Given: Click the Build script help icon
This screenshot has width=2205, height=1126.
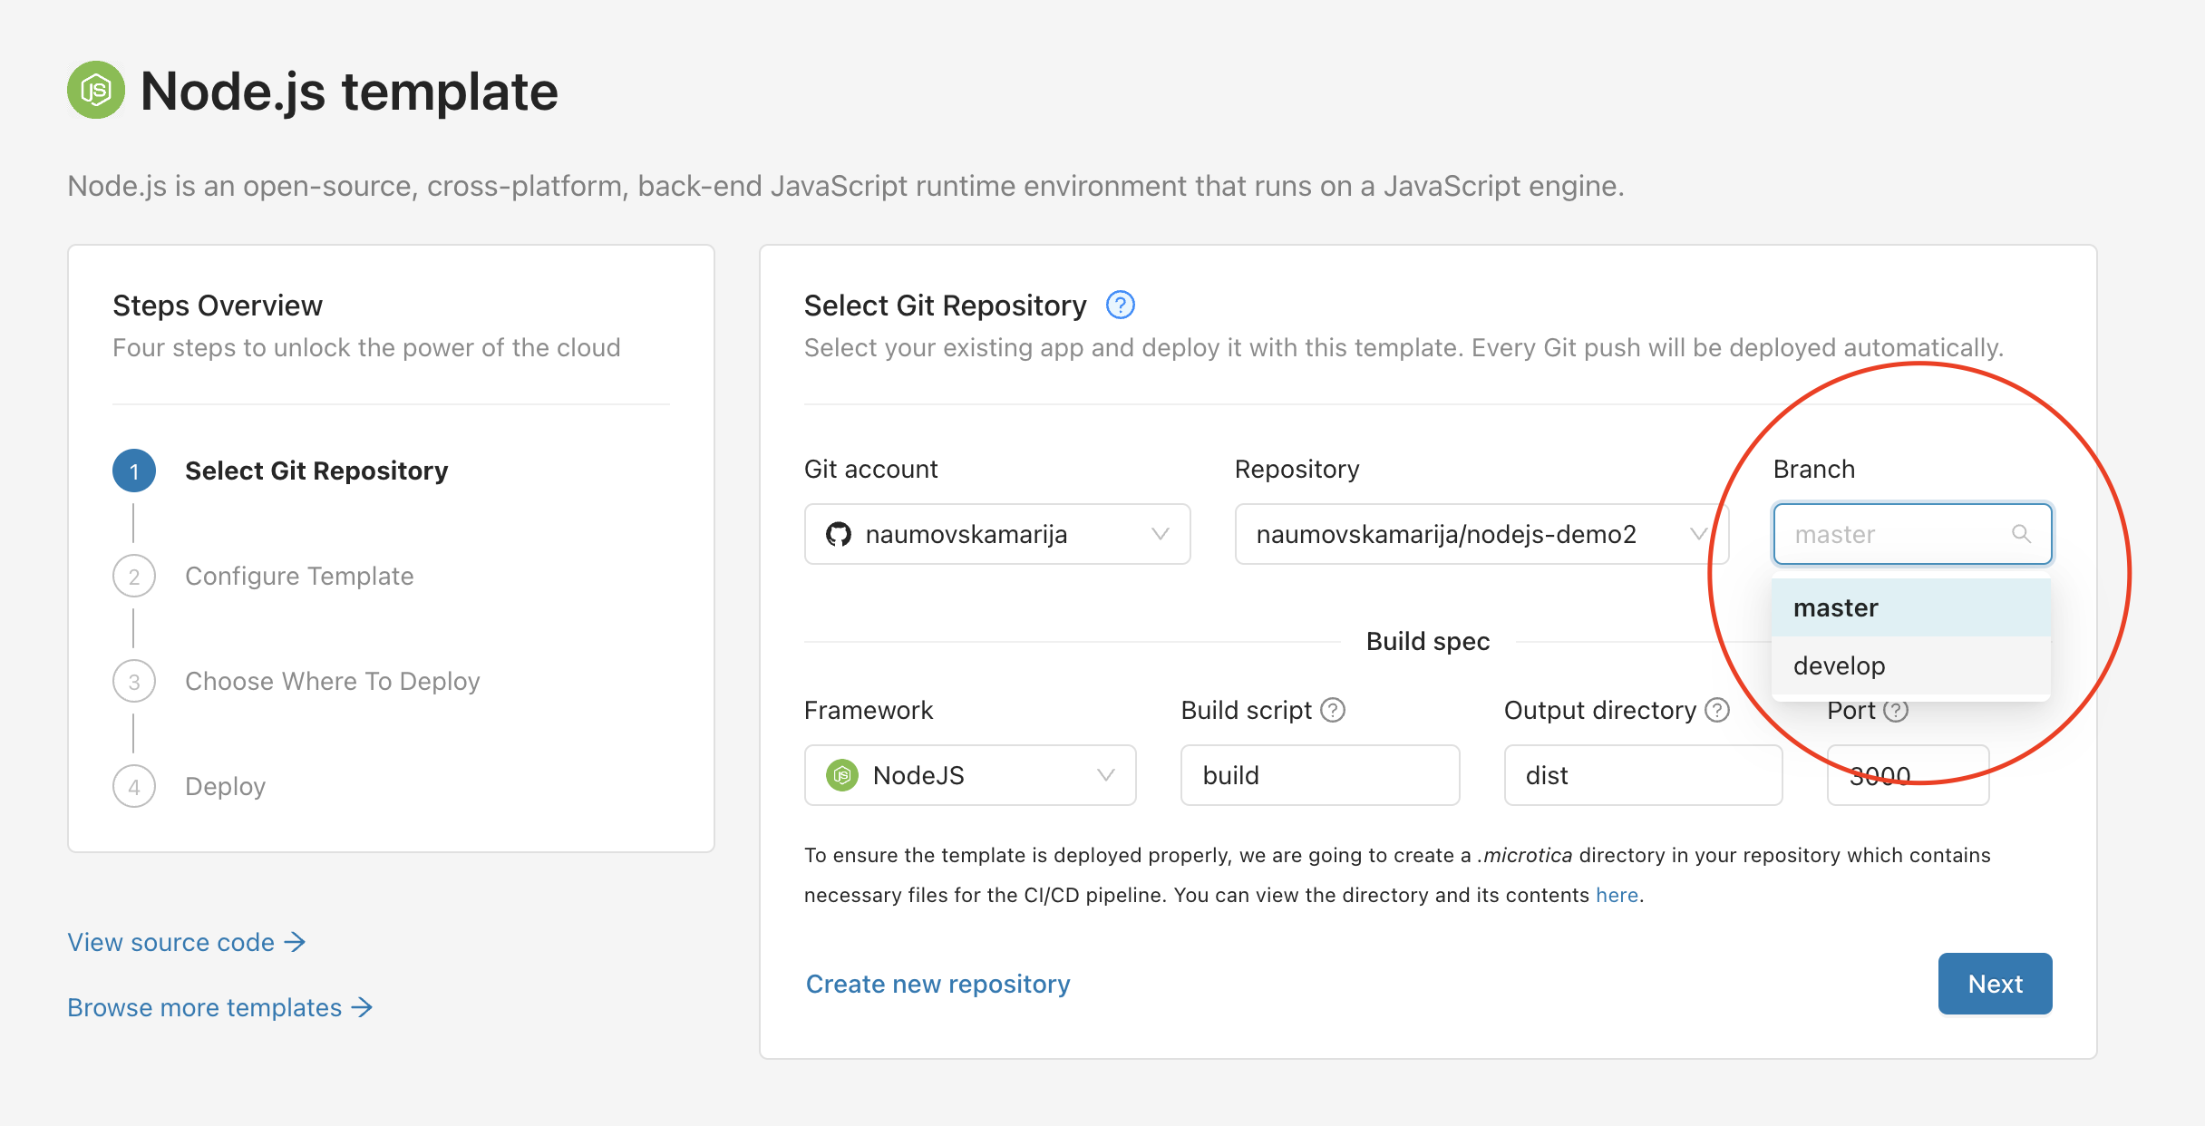Looking at the screenshot, I should (x=1333, y=710).
